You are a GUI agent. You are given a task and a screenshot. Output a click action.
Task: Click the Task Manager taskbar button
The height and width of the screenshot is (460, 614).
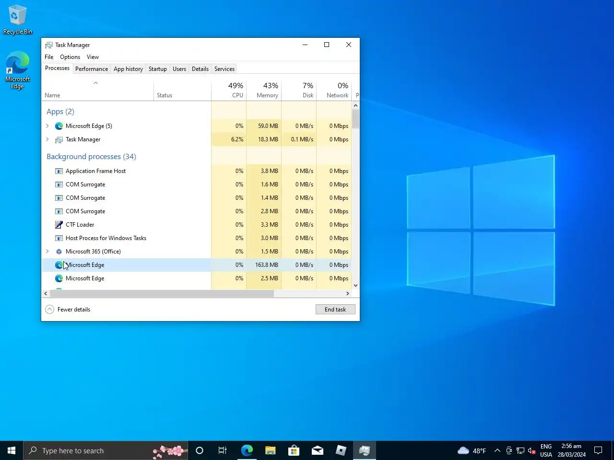[365, 450]
